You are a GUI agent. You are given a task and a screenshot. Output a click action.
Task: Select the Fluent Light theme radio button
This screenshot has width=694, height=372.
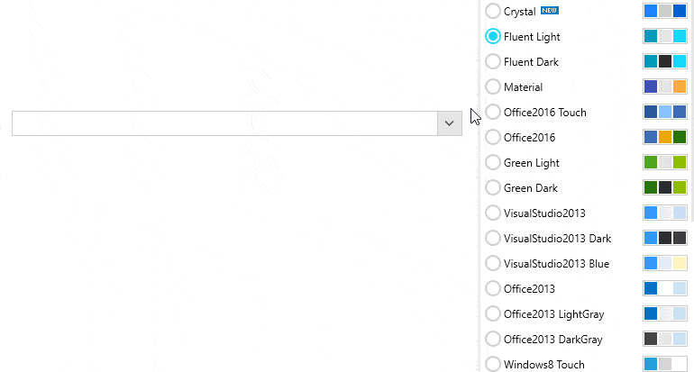(x=493, y=36)
